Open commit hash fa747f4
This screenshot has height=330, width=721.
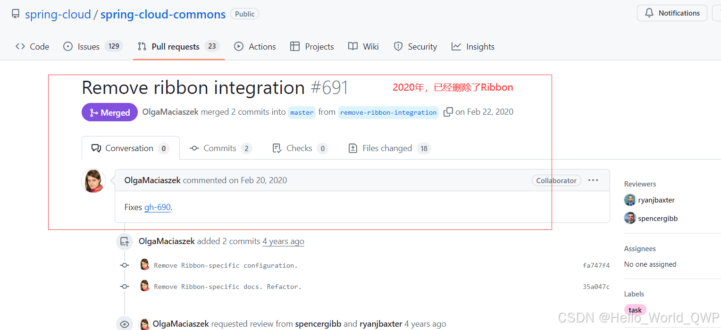[596, 265]
